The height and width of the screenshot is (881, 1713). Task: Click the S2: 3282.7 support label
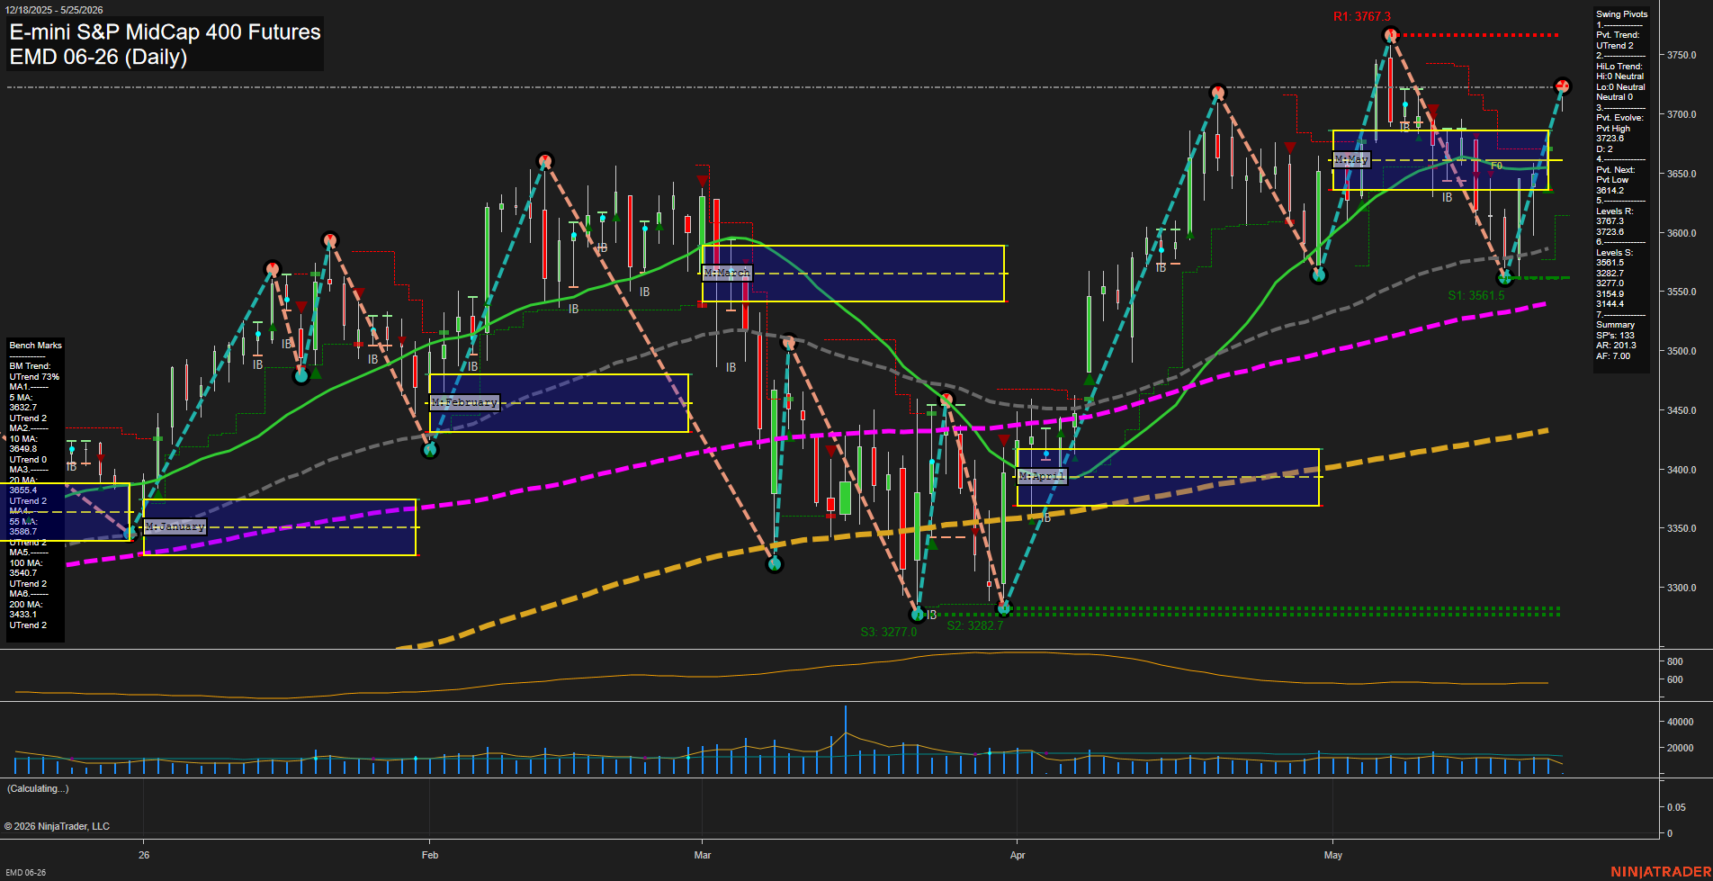click(x=974, y=625)
